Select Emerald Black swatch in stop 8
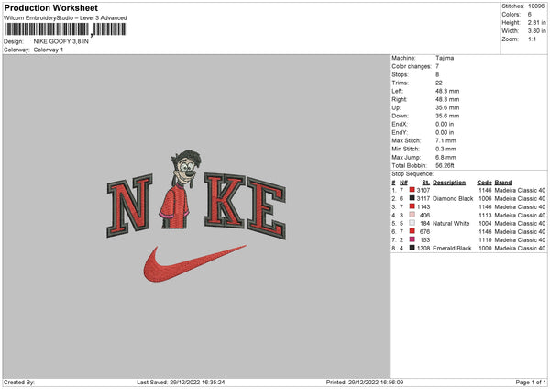 [x=412, y=248]
